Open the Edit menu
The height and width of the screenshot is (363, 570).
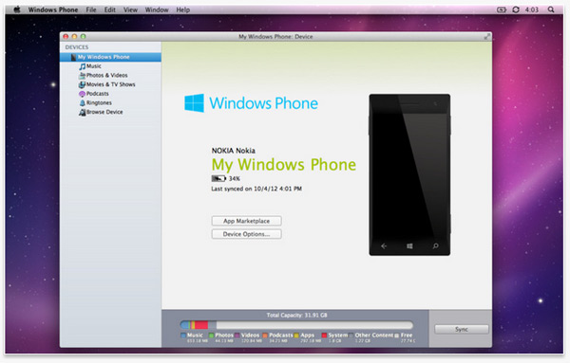point(110,9)
